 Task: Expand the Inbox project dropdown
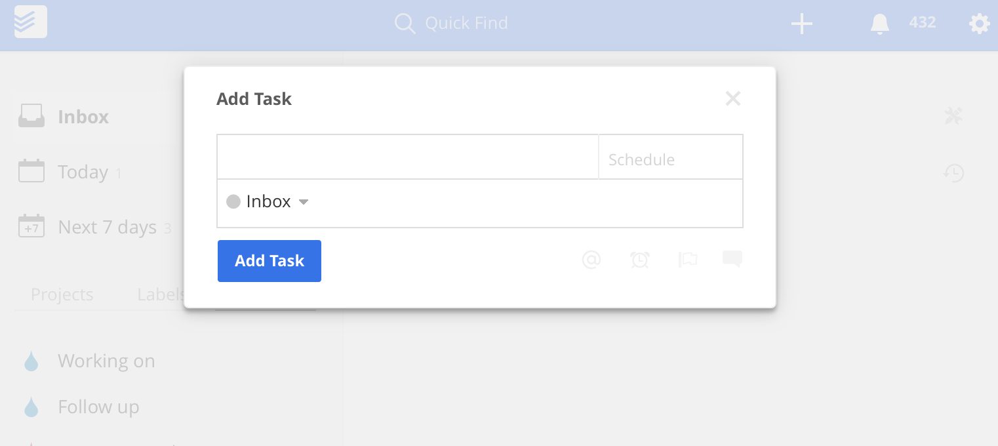(303, 202)
